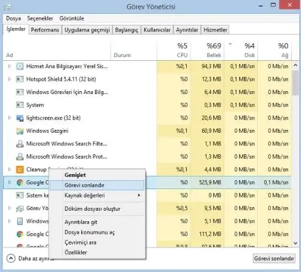The width and height of the screenshot is (301, 272).
Task: Select the Windows Gezgini row name
Action: click(x=47, y=131)
